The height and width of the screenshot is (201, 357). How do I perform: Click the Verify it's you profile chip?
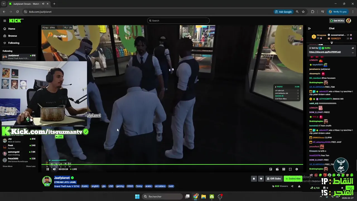[337, 12]
